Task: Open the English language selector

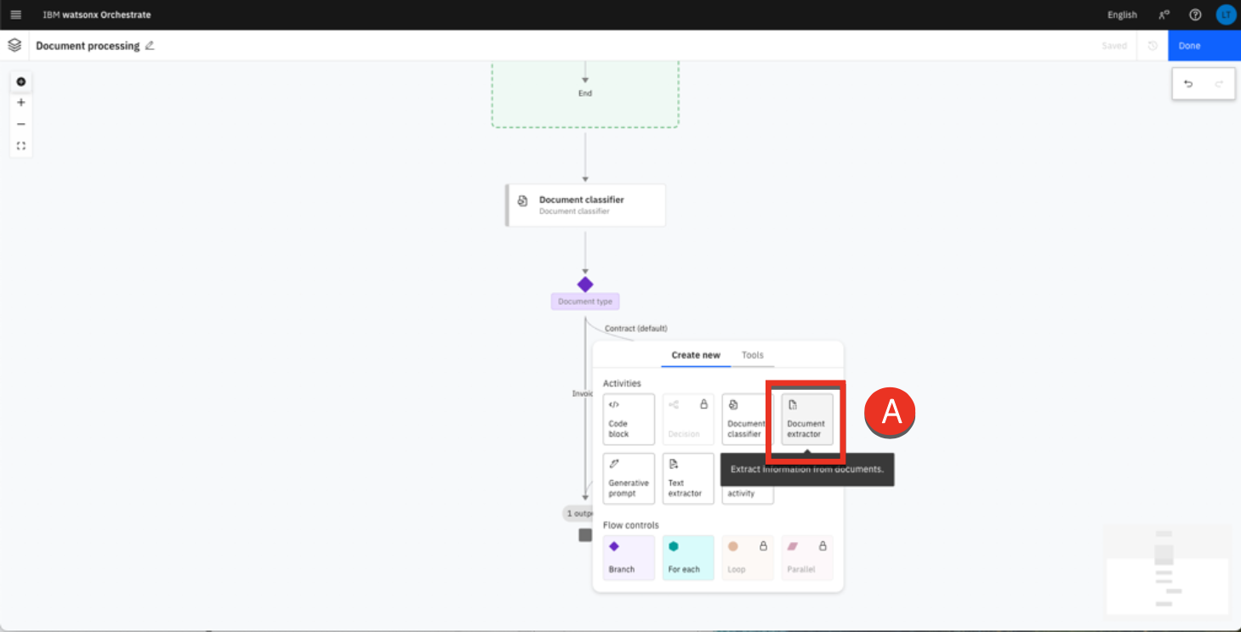Action: [1121, 14]
